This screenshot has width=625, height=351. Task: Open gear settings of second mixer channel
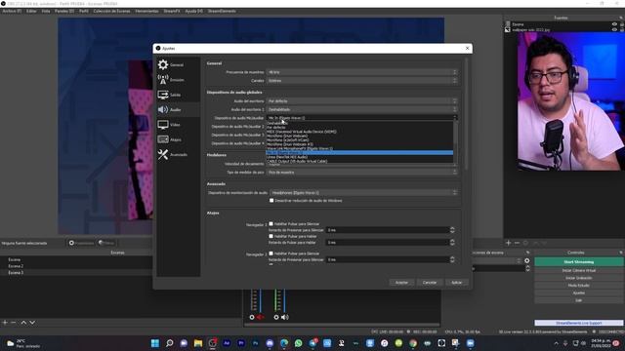[x=275, y=317]
